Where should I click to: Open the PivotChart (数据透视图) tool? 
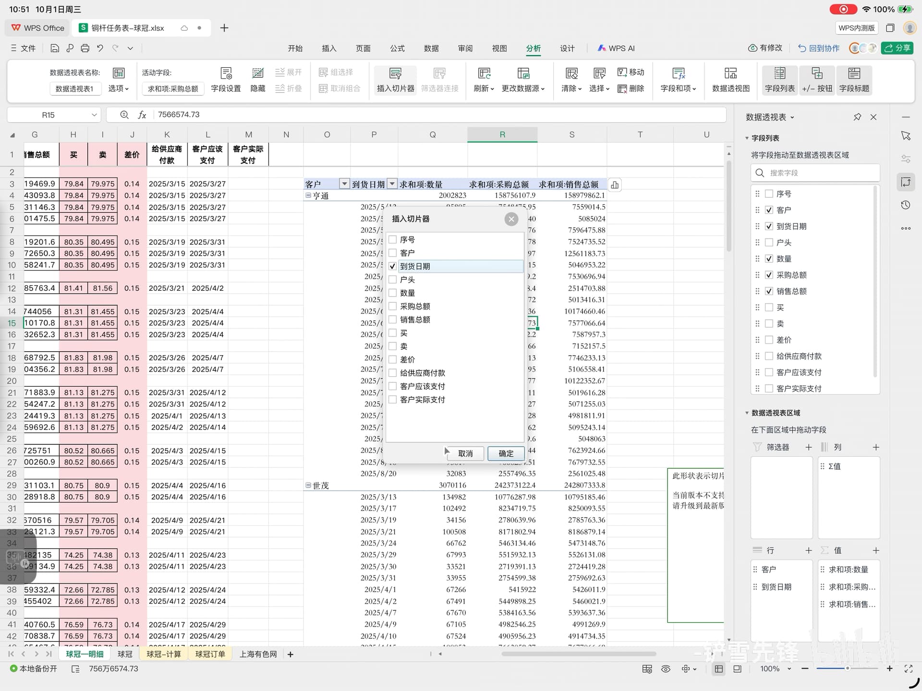pos(730,73)
